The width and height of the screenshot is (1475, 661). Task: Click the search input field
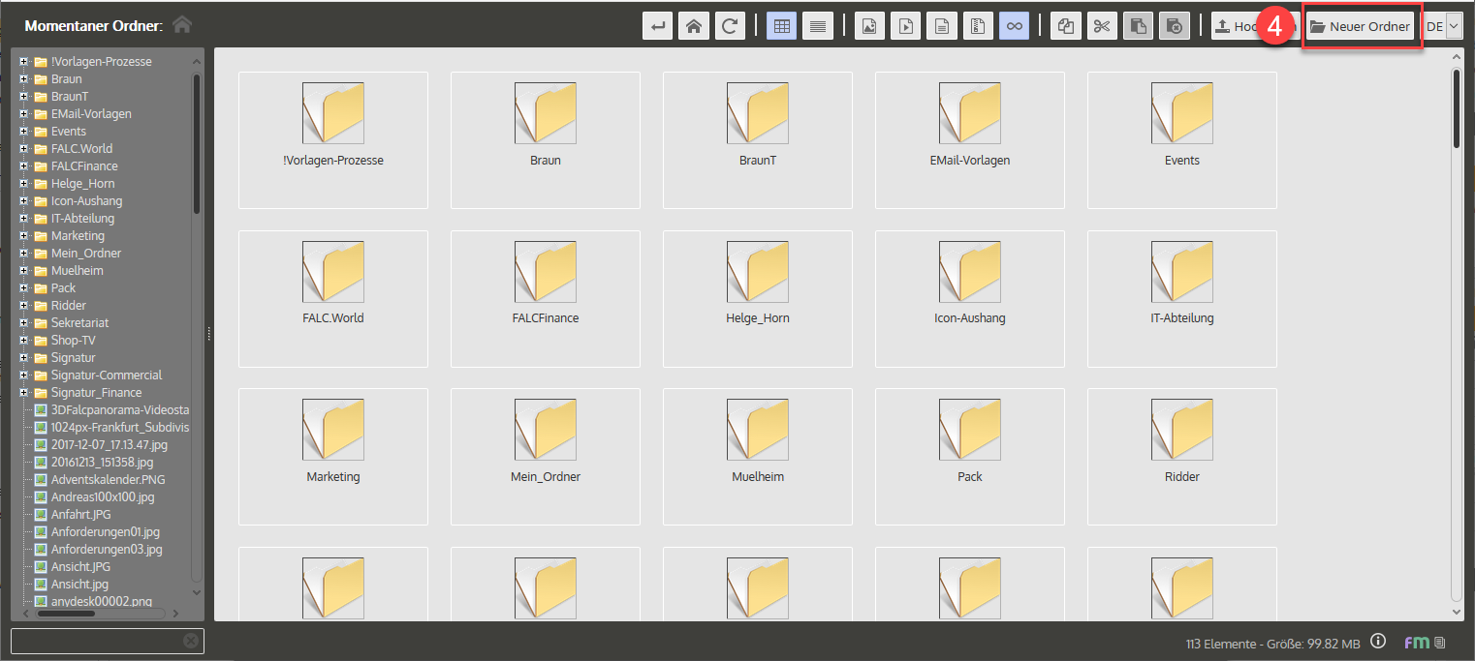tap(97, 641)
